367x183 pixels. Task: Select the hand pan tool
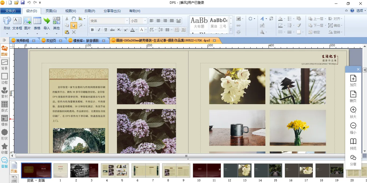74,19
